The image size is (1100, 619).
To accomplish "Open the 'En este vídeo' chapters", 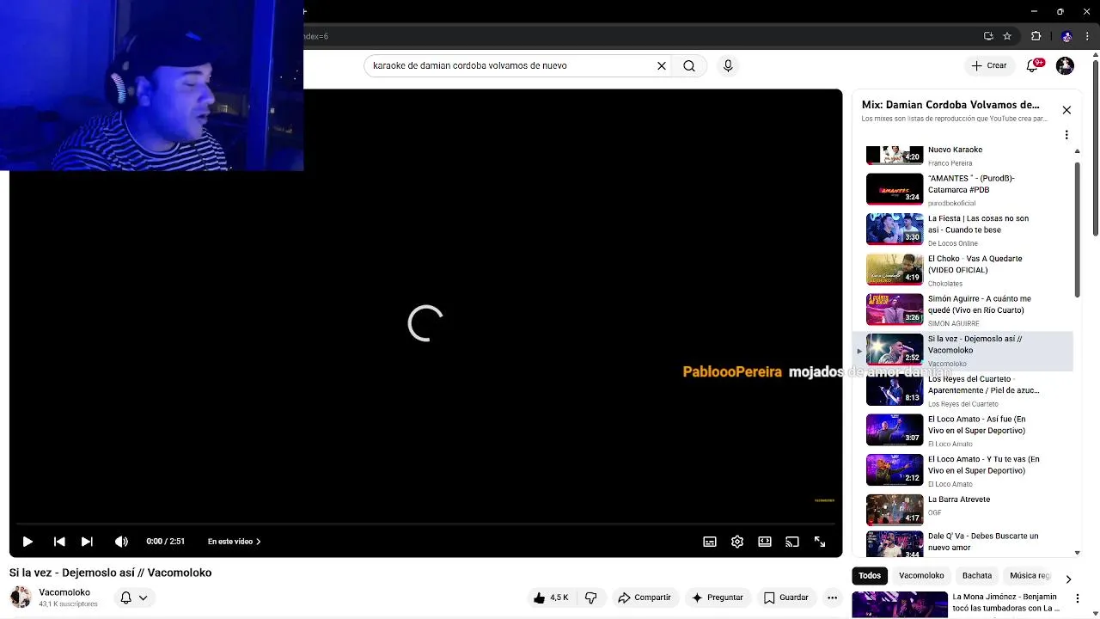I will tap(234, 542).
